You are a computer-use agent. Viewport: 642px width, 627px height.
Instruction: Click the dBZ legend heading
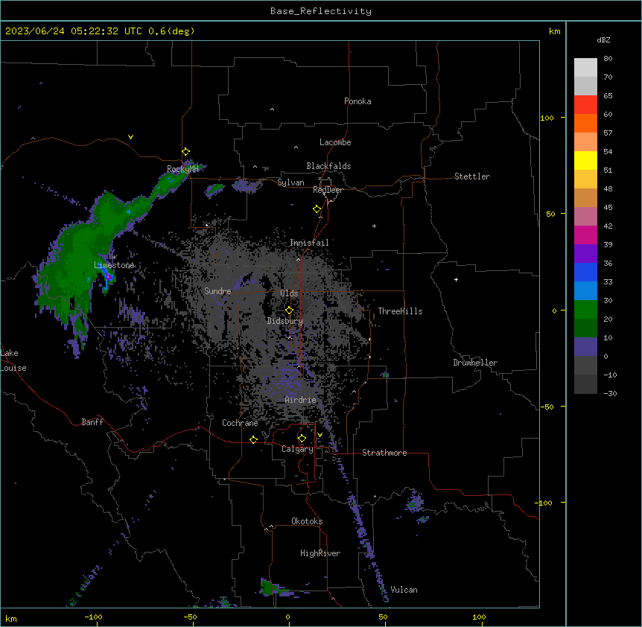(x=603, y=40)
